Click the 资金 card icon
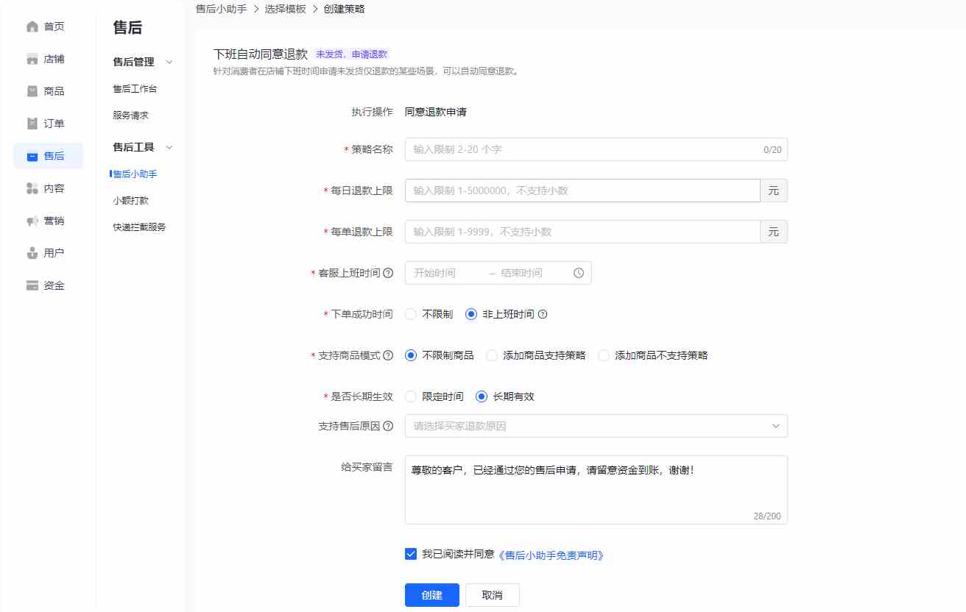Screen dimensions: 966x612 32,285
